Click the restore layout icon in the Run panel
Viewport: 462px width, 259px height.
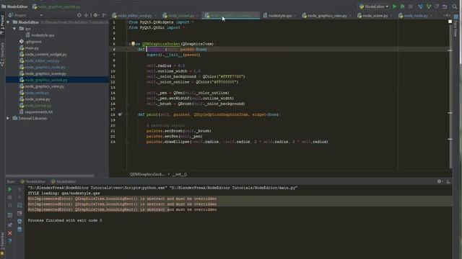[x=9, y=215]
